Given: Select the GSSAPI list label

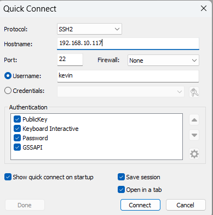Looking at the screenshot, I should (32, 147).
